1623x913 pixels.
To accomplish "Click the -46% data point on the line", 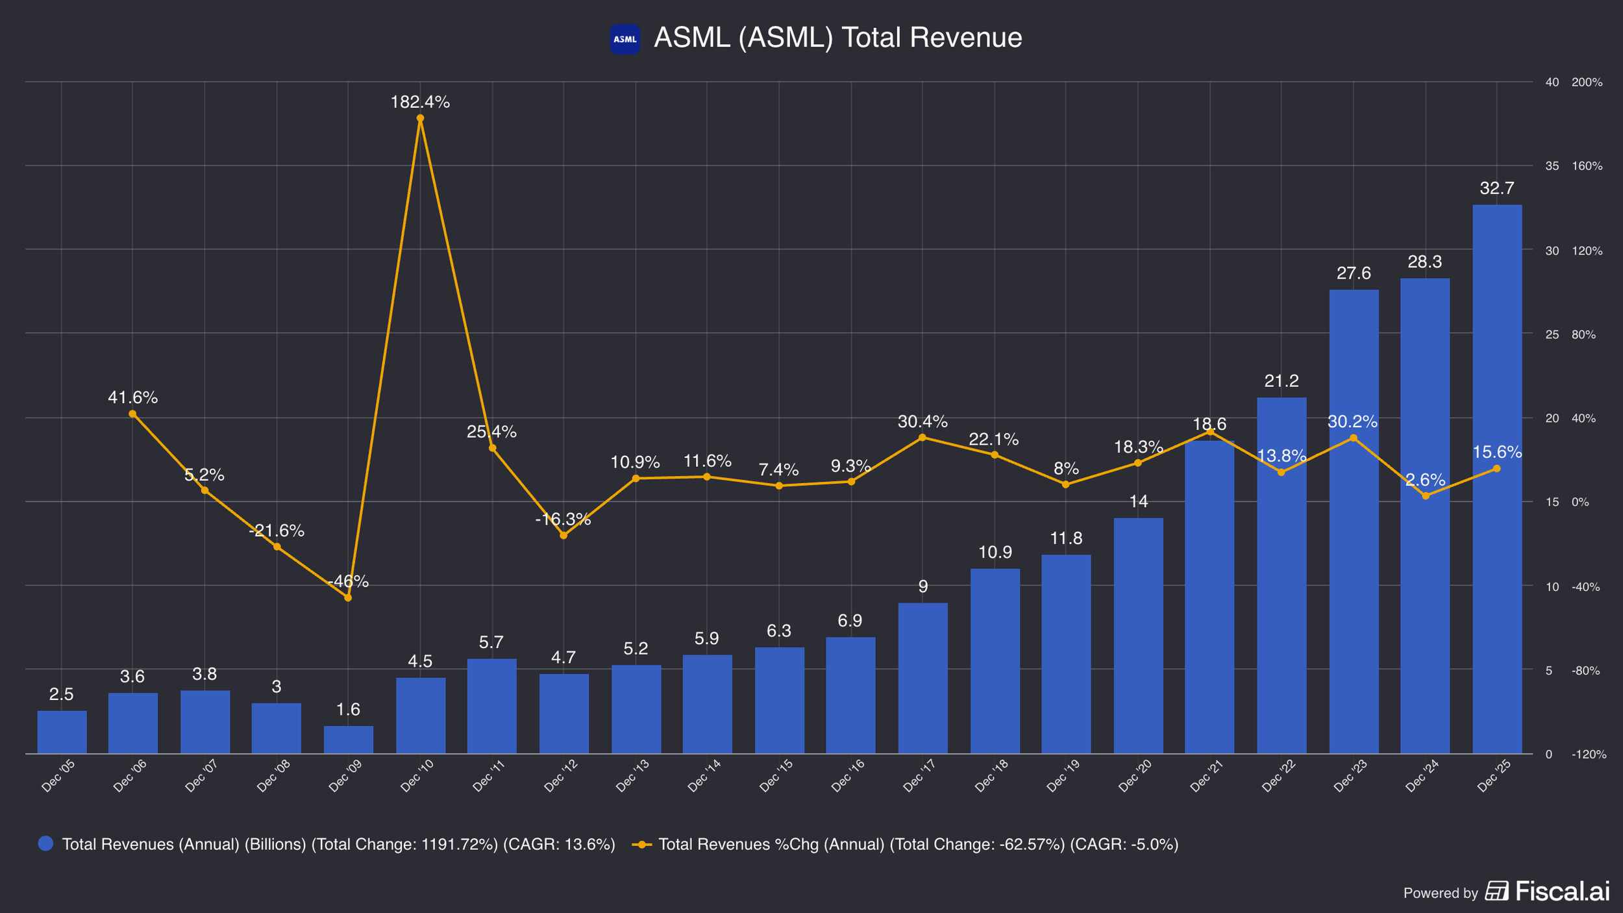I will coord(348,597).
